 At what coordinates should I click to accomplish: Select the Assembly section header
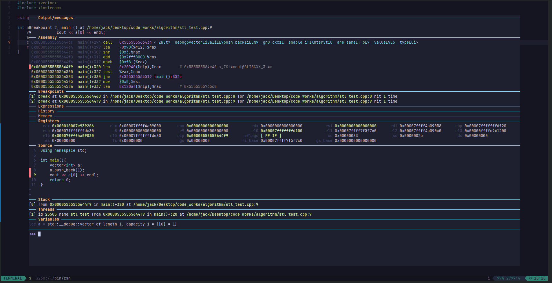47,38
